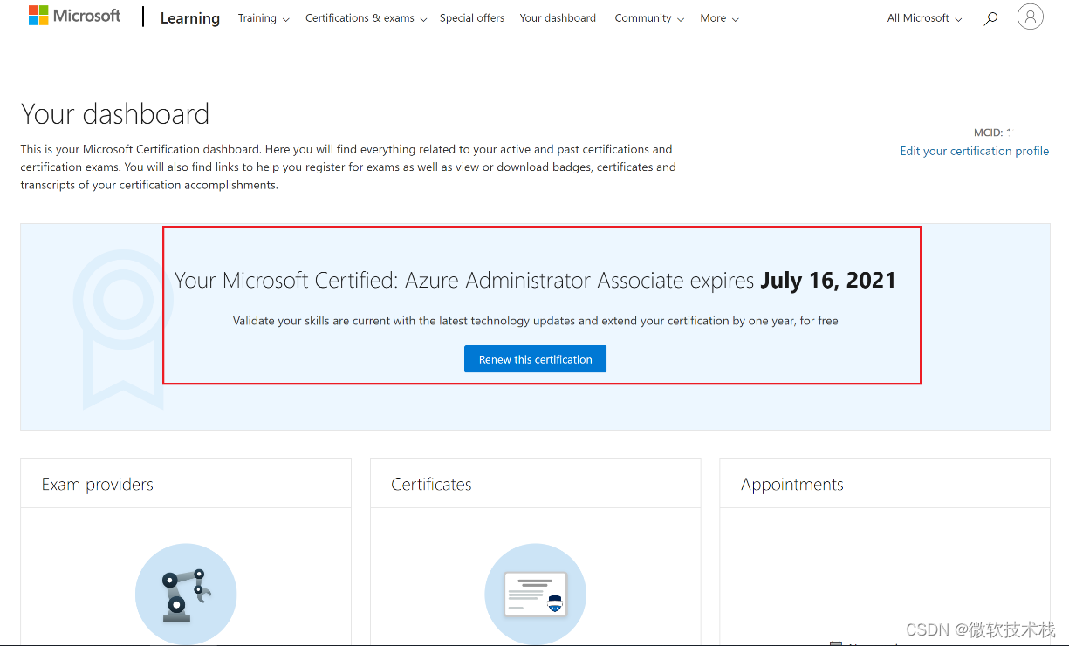Click the Appointments card heading
The width and height of the screenshot is (1069, 646).
(792, 485)
